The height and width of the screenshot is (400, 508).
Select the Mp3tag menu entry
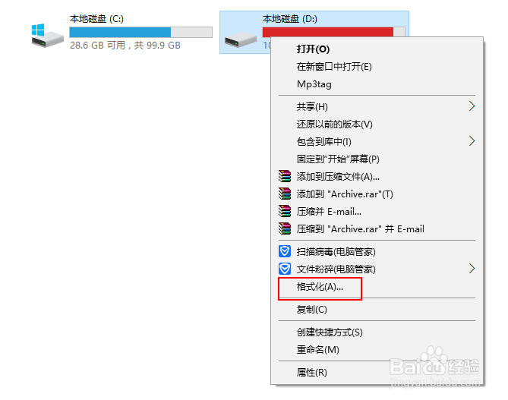[x=314, y=84]
